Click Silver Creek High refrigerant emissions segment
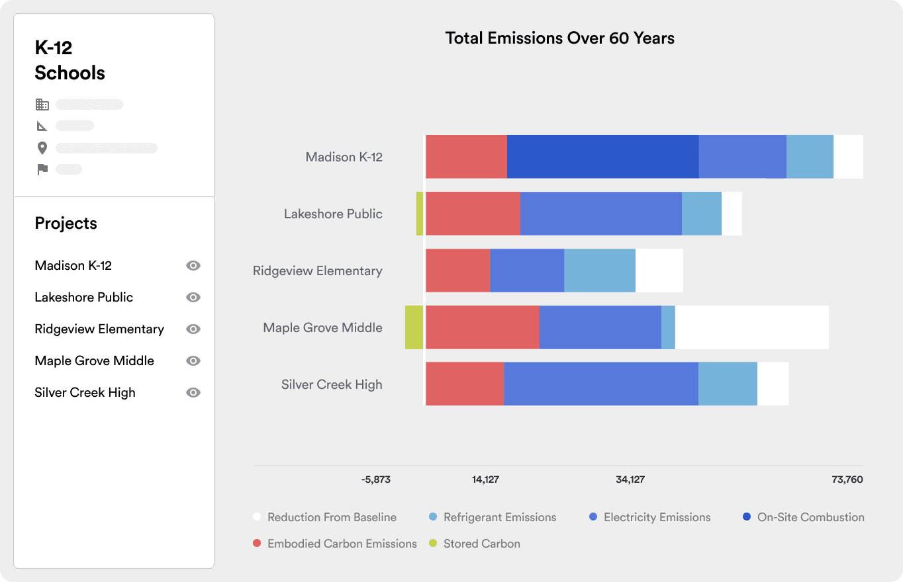 point(728,384)
